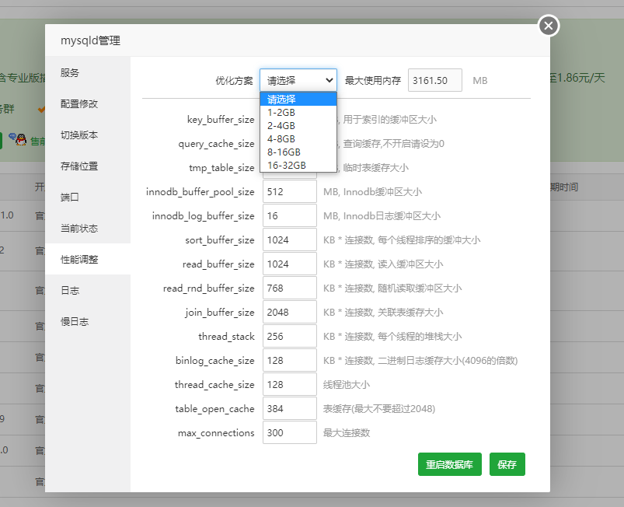Edit the thread_stack value field
The height and width of the screenshot is (507, 624).
click(x=289, y=337)
